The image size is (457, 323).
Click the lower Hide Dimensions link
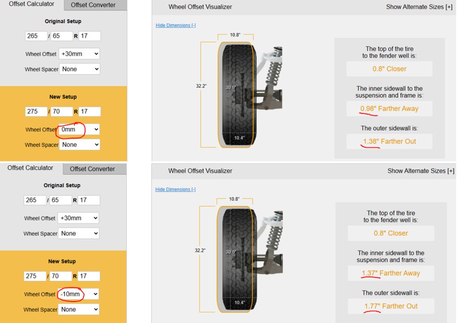175,189
